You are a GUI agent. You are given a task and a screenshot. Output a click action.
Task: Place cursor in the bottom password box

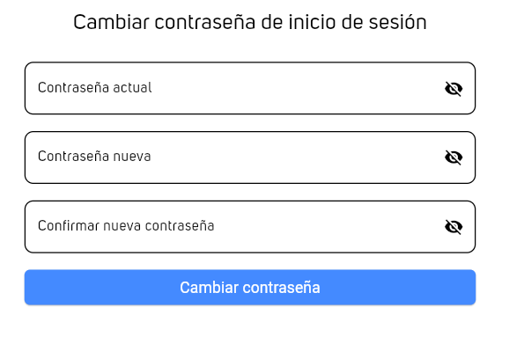tap(250, 227)
